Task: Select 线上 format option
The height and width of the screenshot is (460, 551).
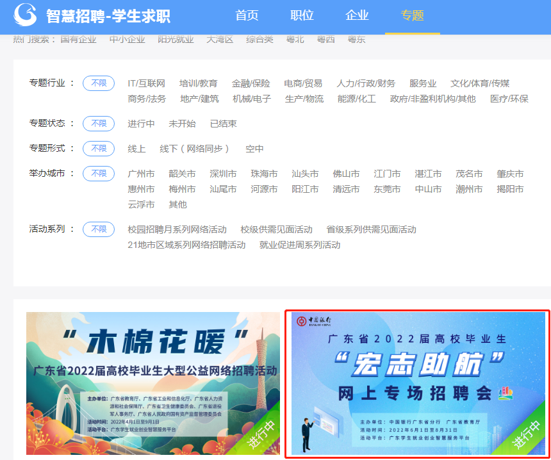Action: (136, 149)
